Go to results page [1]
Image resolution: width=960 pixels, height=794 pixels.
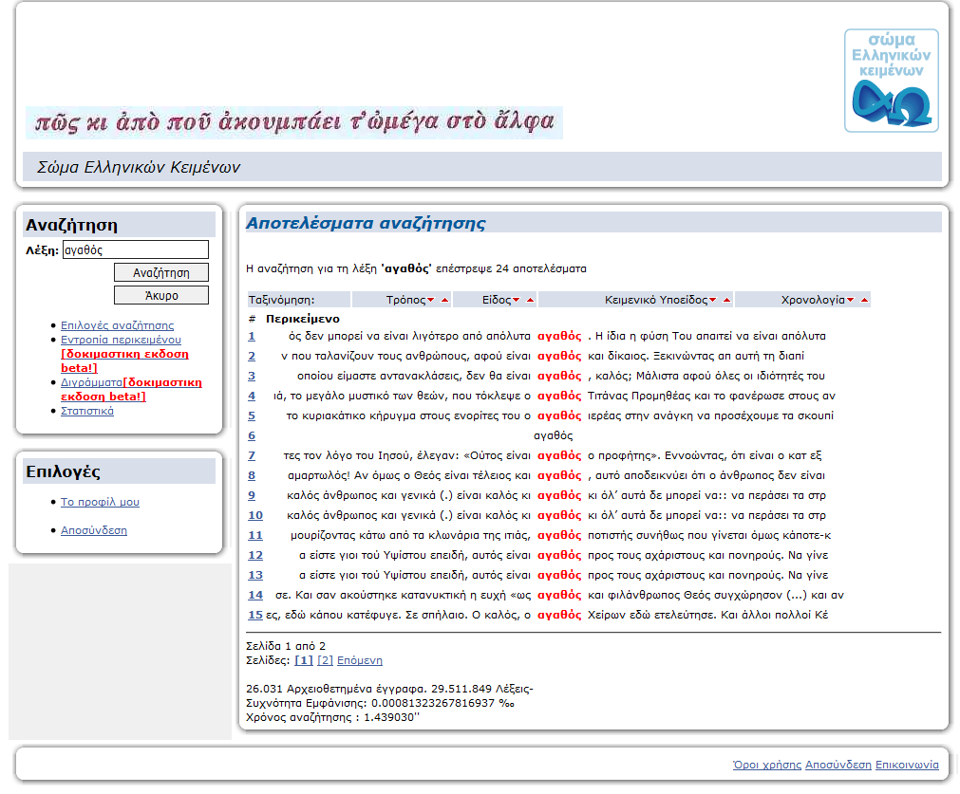click(304, 660)
